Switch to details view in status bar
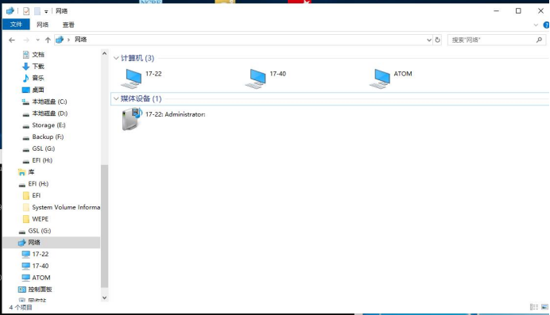 point(534,307)
